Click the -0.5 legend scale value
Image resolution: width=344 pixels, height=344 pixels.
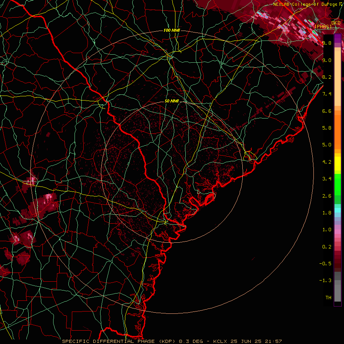coord(325,264)
